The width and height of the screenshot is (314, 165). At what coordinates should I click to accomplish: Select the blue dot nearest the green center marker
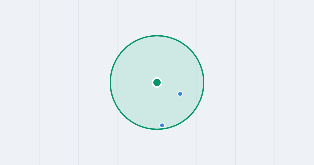[x=180, y=94]
